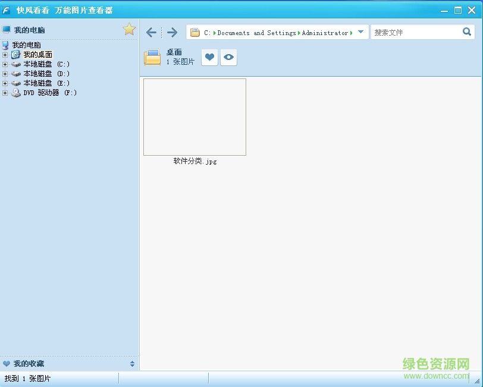Click the folder icon in address bar
Image resolution: width=483 pixels, height=387 pixels.
[x=195, y=33]
